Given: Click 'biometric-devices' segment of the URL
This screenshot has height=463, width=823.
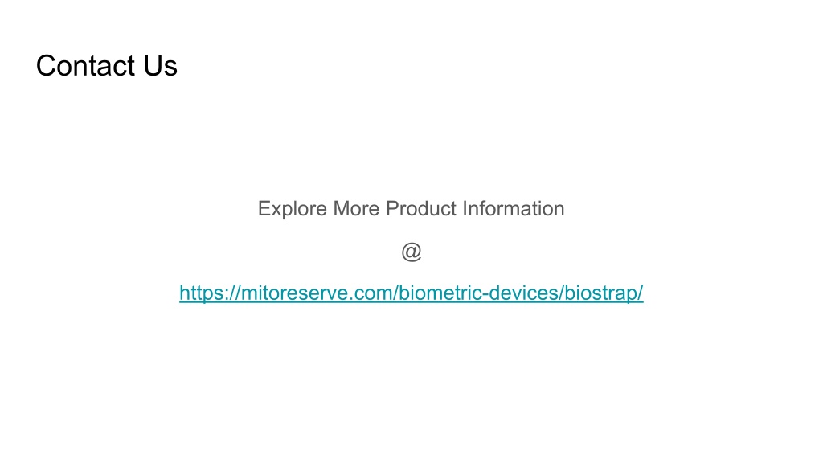Looking at the screenshot, I should [479, 293].
